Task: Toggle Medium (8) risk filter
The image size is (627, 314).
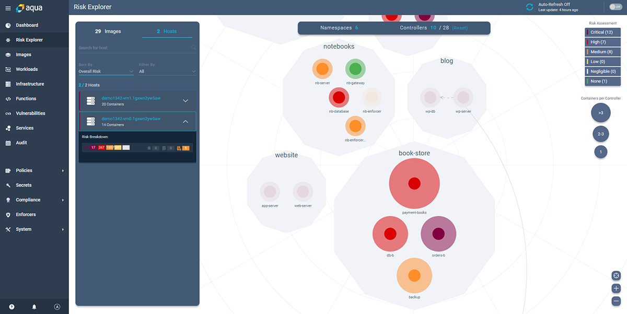Action: (602, 52)
